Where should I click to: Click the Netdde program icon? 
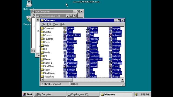110,49
